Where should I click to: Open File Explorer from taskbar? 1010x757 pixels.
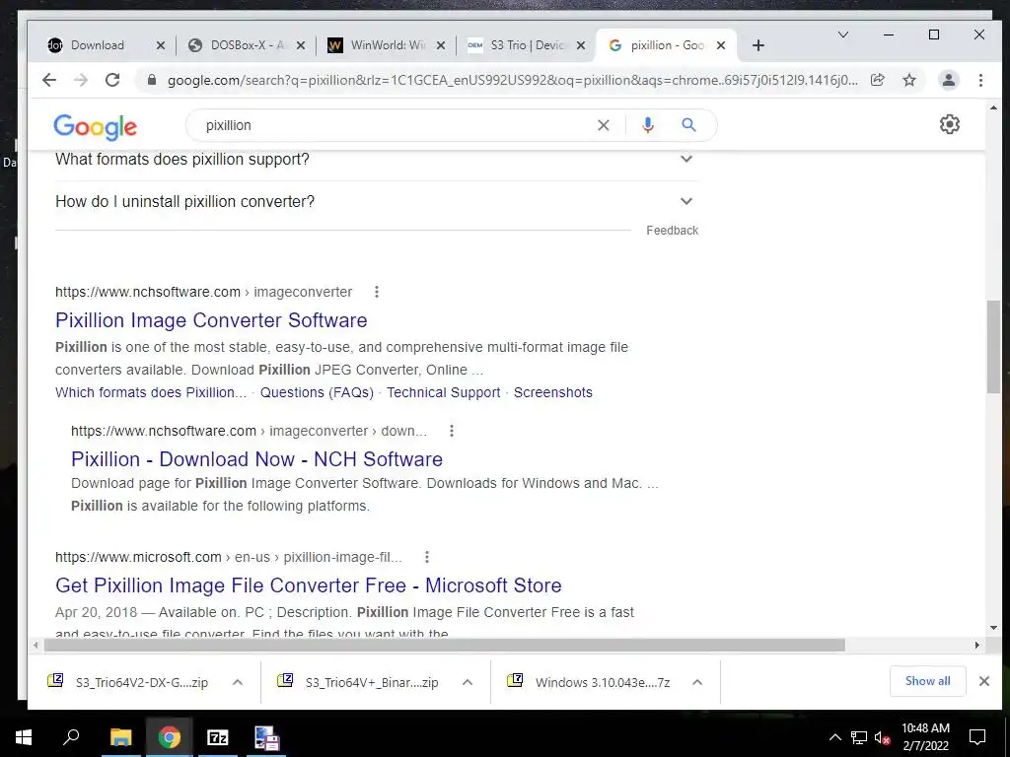coord(120,737)
